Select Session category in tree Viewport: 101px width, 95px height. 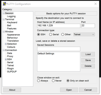[9, 13]
